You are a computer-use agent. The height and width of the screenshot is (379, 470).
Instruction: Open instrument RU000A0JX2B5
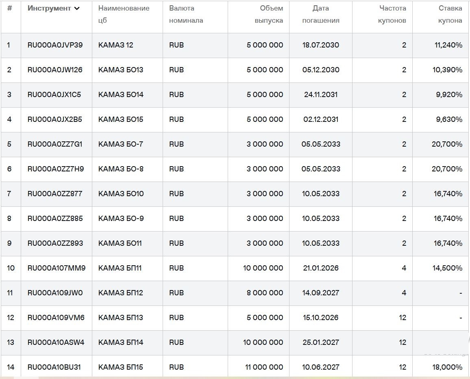pos(54,120)
